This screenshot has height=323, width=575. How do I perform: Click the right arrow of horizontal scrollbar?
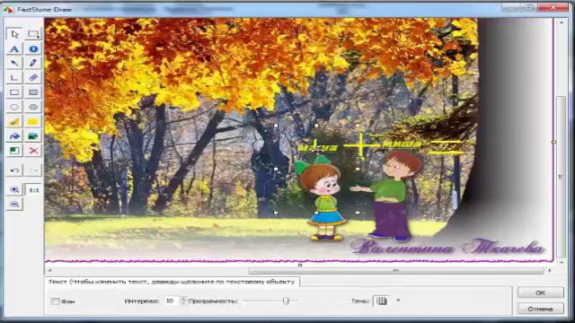point(549,270)
